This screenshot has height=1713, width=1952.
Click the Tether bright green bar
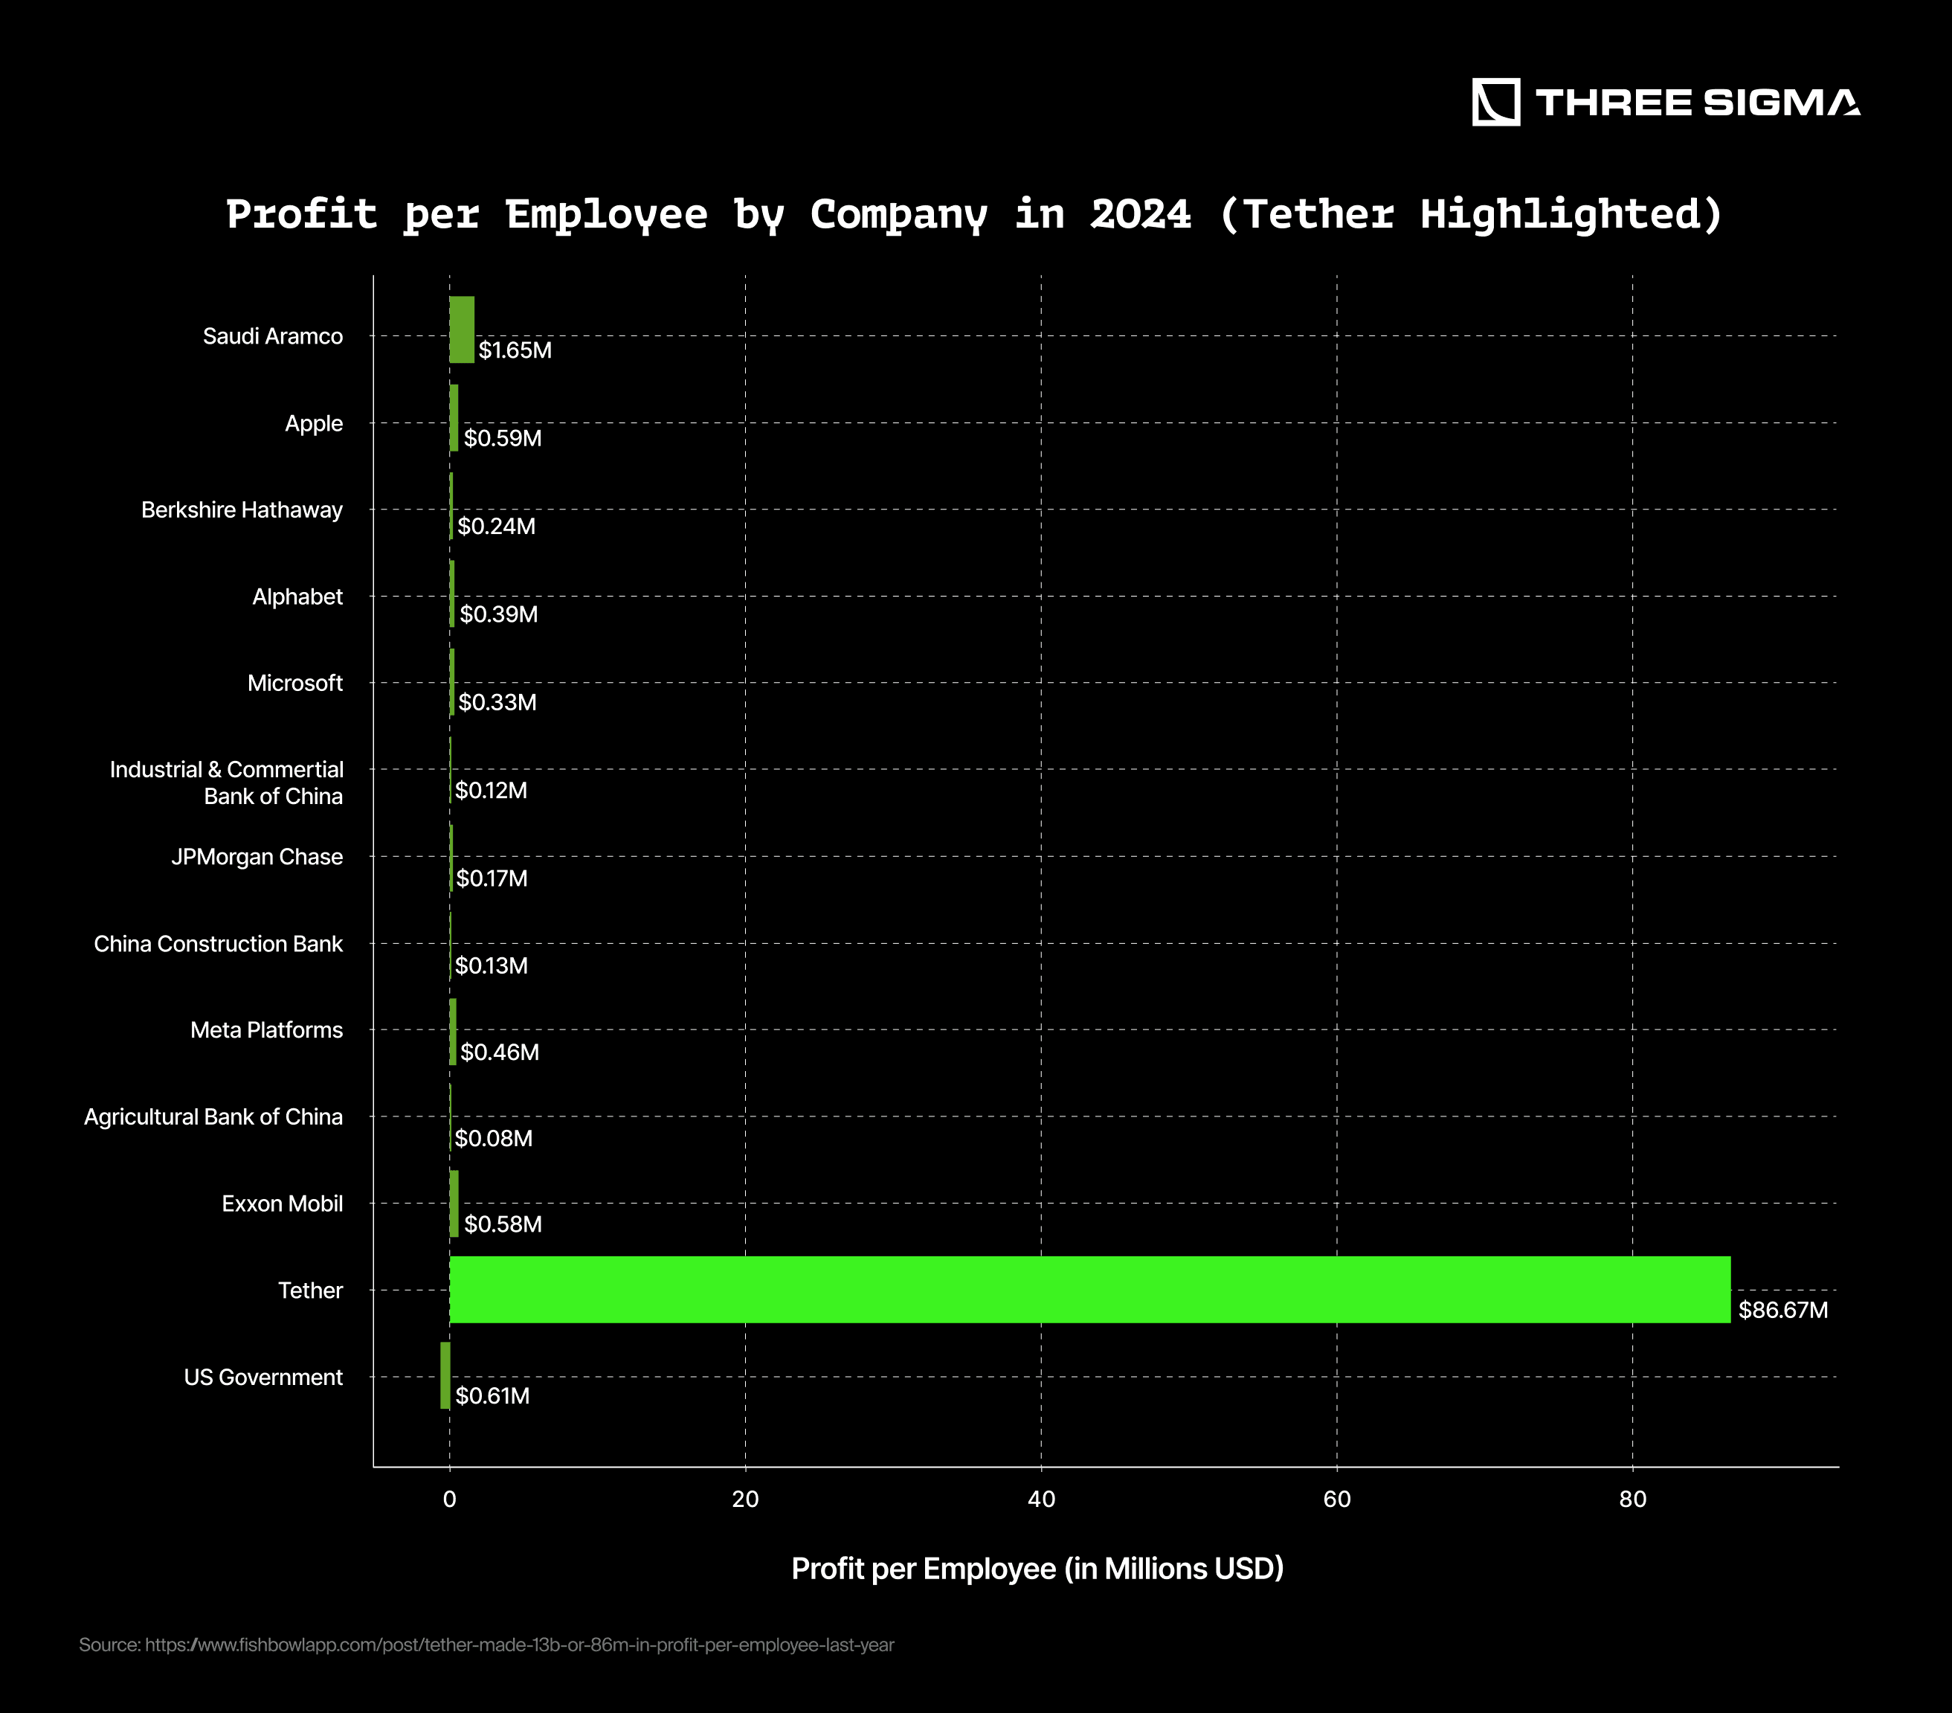[1089, 1290]
